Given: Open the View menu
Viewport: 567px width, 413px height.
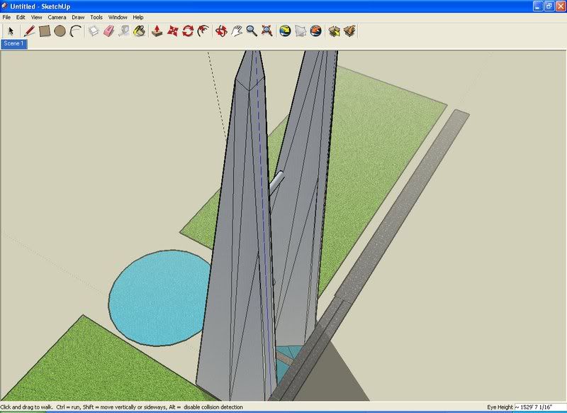Looking at the screenshot, I should pyautogui.click(x=37, y=17).
